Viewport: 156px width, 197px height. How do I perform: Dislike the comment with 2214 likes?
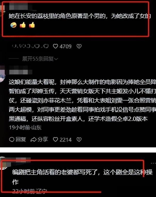click(79, 139)
